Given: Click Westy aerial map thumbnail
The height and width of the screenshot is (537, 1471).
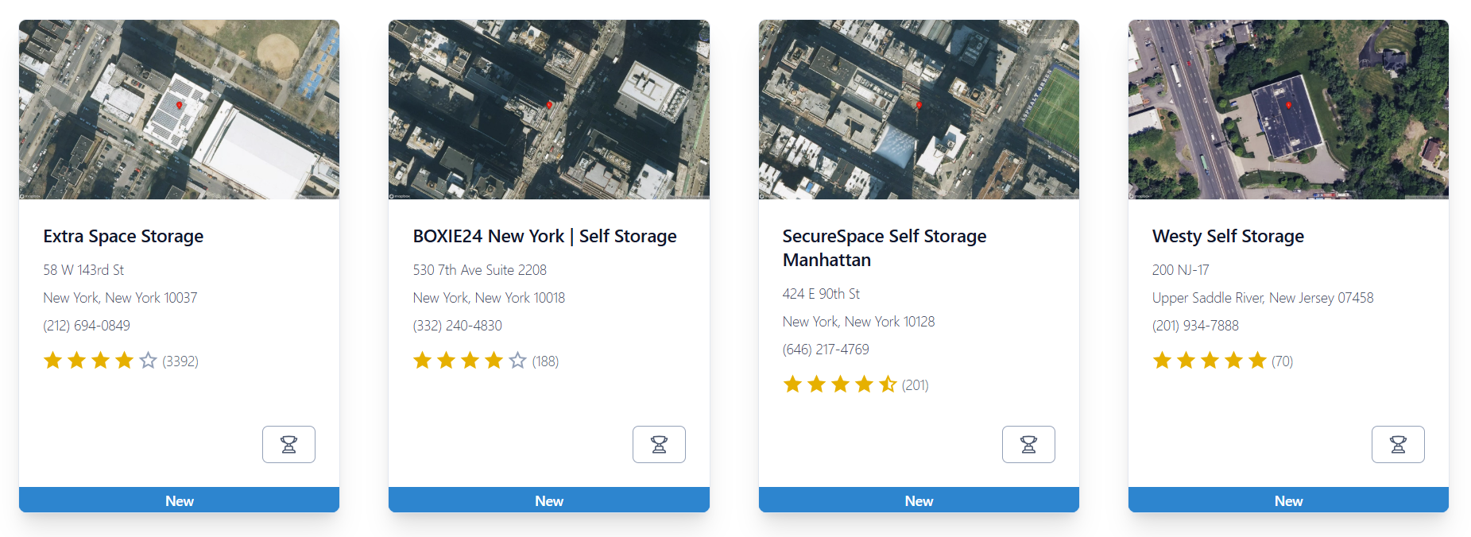Looking at the screenshot, I should click(x=1288, y=110).
